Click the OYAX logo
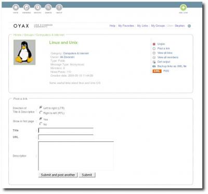This screenshot has width=208, height=194. click(x=21, y=26)
